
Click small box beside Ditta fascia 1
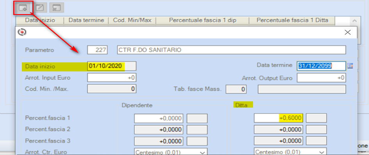pos(316,118)
